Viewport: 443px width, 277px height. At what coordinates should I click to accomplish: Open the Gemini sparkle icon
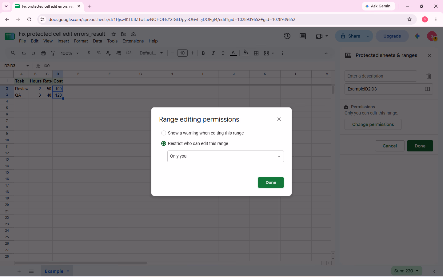[417, 36]
